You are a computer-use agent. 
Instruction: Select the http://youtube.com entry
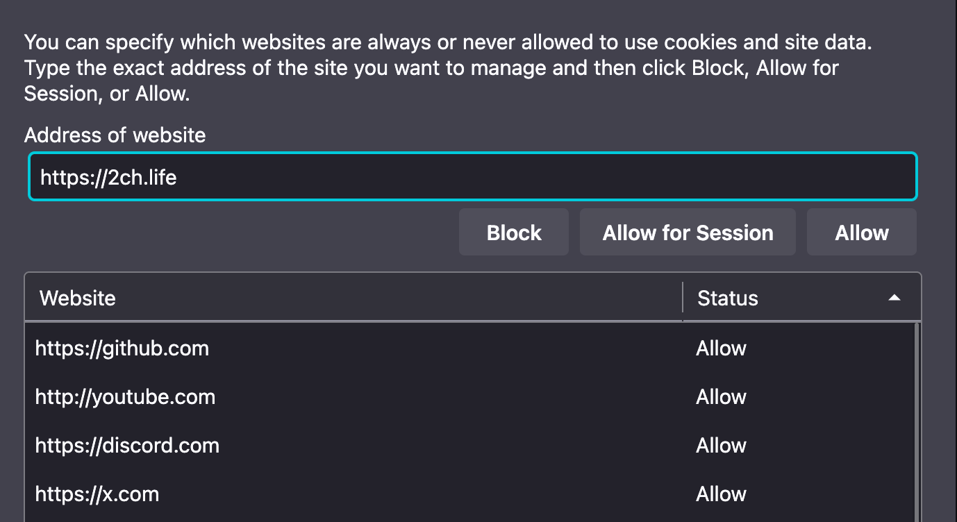click(125, 396)
